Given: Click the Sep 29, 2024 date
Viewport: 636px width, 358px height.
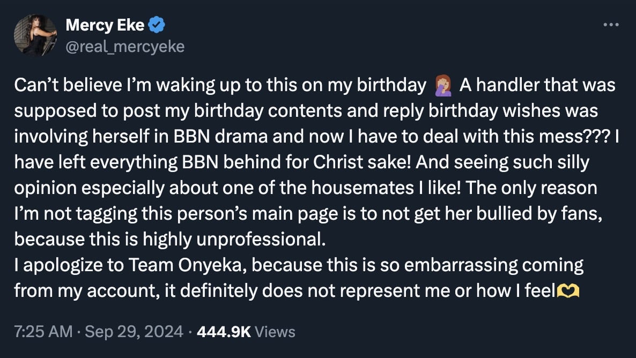Looking at the screenshot, I should point(135,332).
